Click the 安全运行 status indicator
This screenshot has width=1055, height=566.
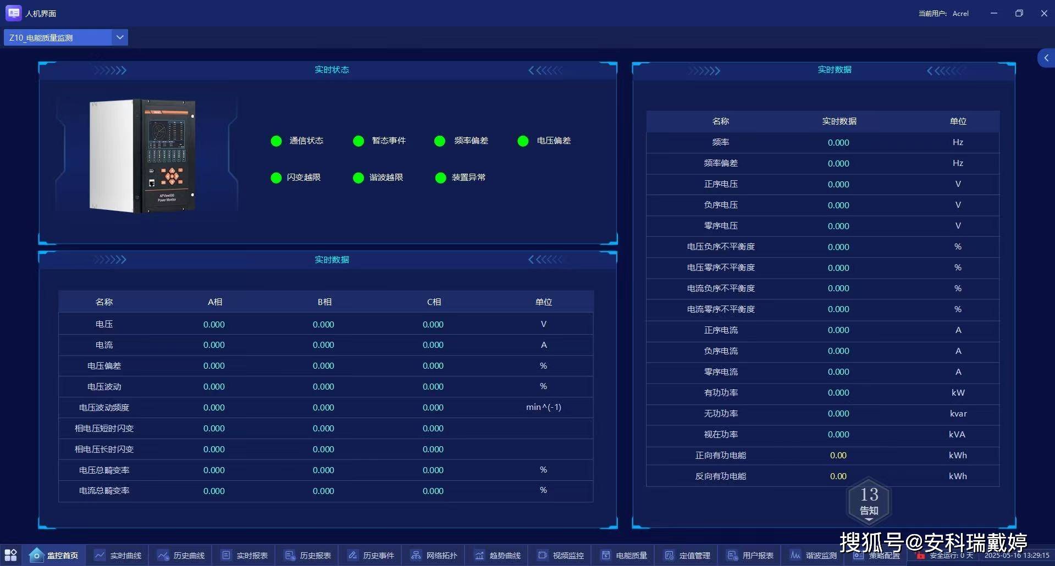(x=944, y=556)
